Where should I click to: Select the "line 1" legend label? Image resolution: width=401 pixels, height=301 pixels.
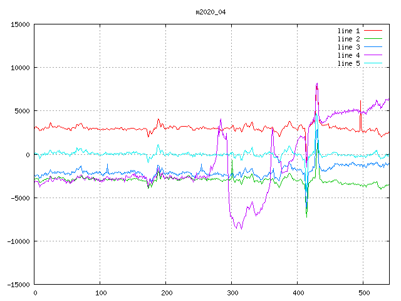coord(348,31)
